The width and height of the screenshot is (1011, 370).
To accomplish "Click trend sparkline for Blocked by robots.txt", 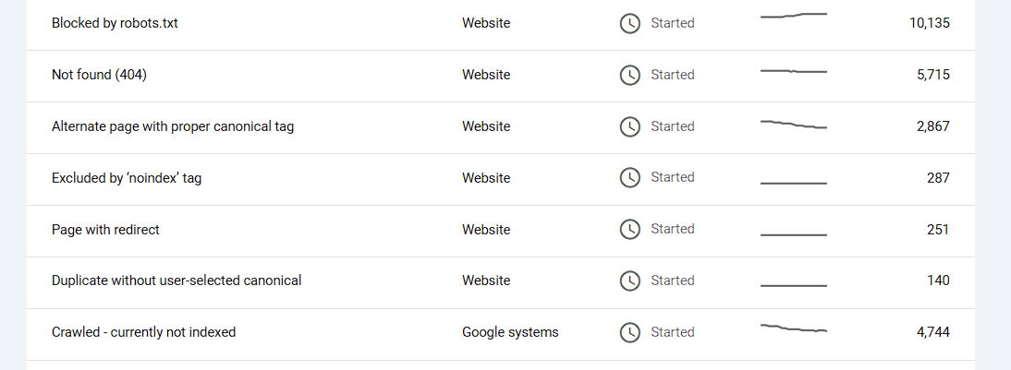I will 793,16.
